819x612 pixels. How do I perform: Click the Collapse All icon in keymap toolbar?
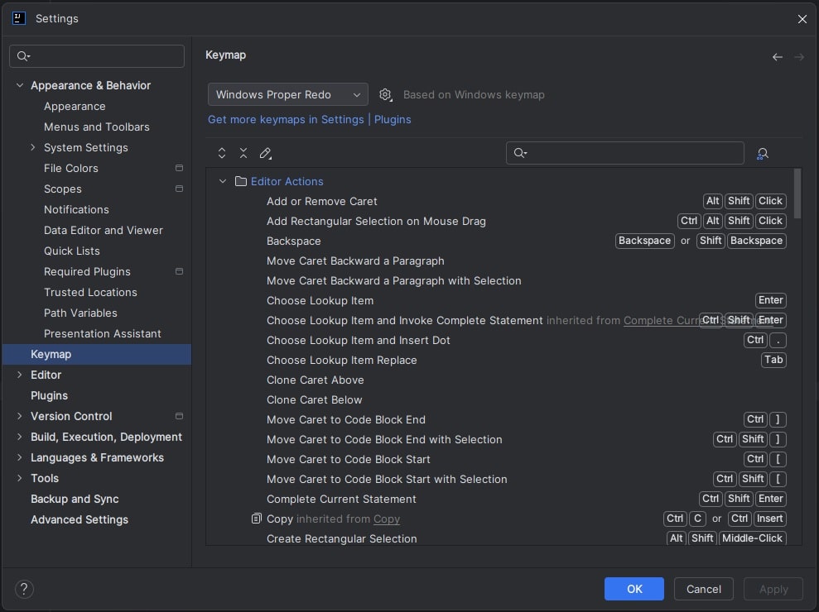point(243,153)
